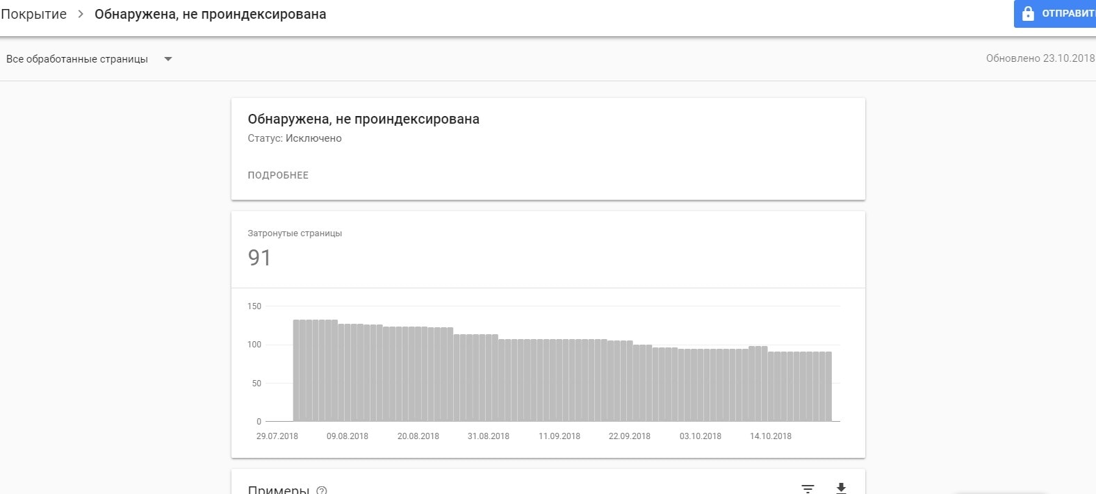Click the Обновлено 23.10.2018 timestamp
The height and width of the screenshot is (494, 1096).
tap(1040, 58)
